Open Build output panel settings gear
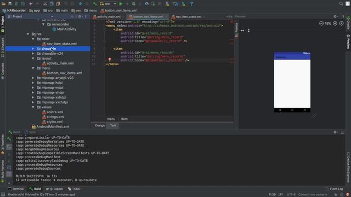Viewport: 351px width, 197px height. click(x=335, y=132)
